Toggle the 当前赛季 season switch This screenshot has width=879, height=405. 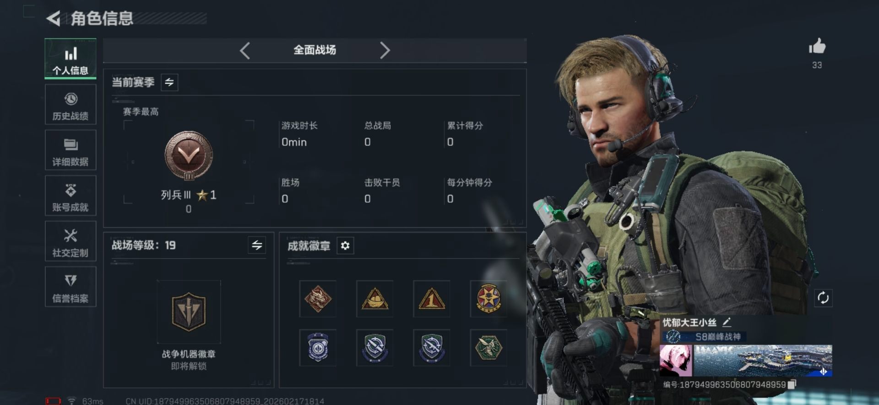[169, 82]
